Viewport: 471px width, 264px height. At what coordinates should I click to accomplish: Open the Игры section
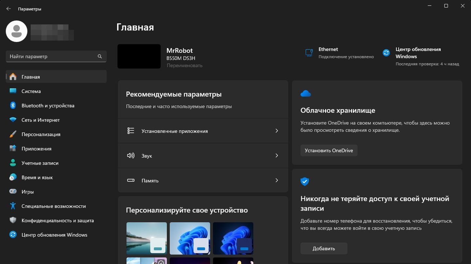click(x=56, y=192)
